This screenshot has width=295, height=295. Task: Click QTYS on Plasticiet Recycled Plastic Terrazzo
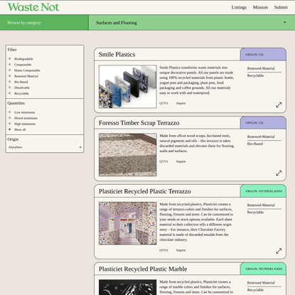pos(163,250)
